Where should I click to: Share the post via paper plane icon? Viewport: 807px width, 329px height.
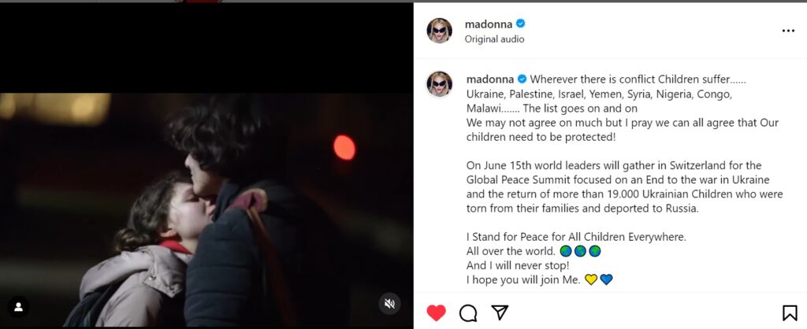click(500, 312)
